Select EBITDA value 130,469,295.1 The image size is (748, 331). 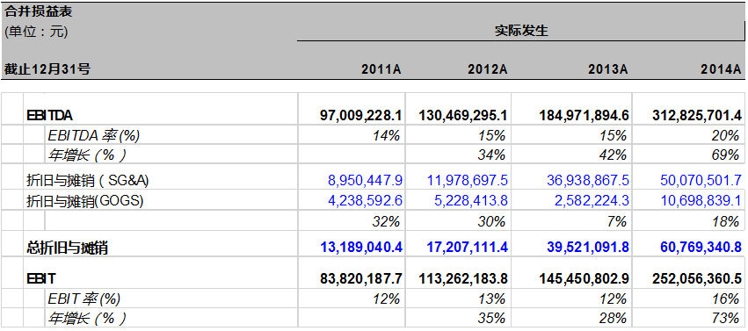click(x=462, y=115)
